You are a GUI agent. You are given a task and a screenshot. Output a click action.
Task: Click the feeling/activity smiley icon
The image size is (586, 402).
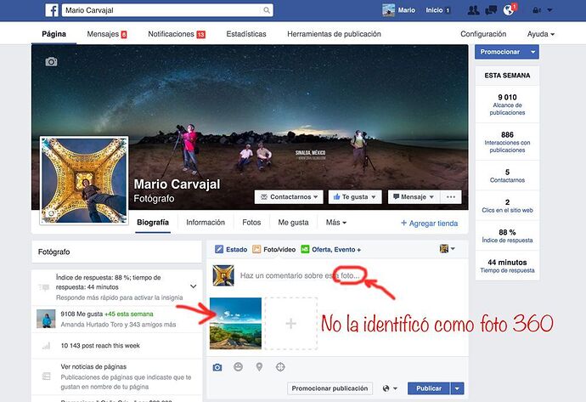pos(238,367)
